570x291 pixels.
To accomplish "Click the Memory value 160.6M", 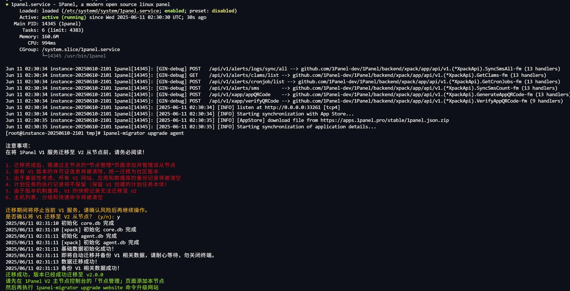I will (50, 37).
